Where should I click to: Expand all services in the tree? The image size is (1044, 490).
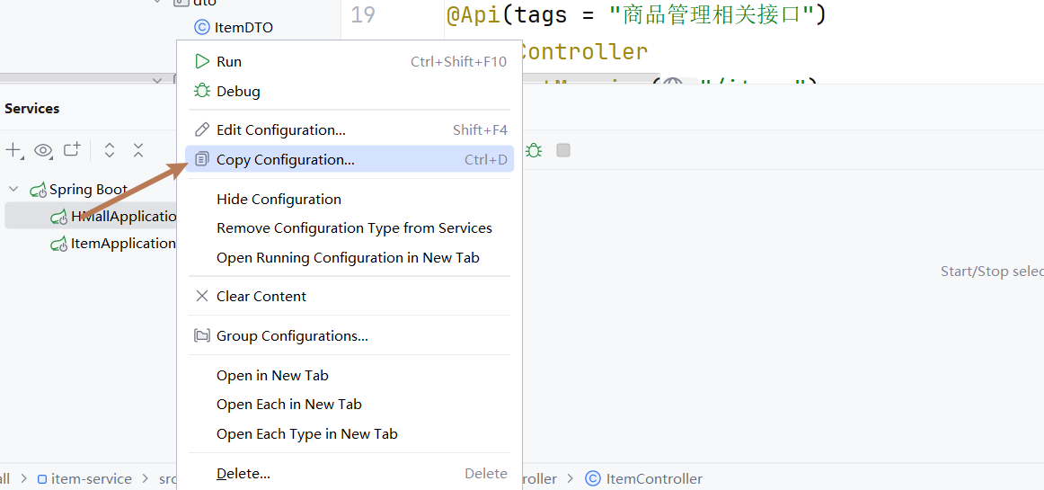110,150
